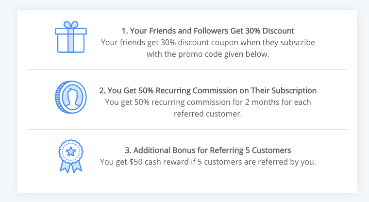Click the divider line below the discount section
The height and width of the screenshot is (202, 369).
187,69
